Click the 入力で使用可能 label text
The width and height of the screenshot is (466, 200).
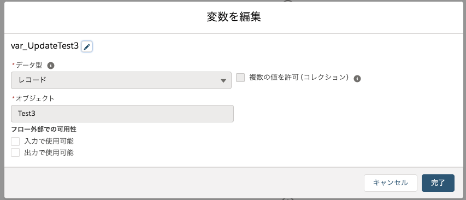[49, 141]
